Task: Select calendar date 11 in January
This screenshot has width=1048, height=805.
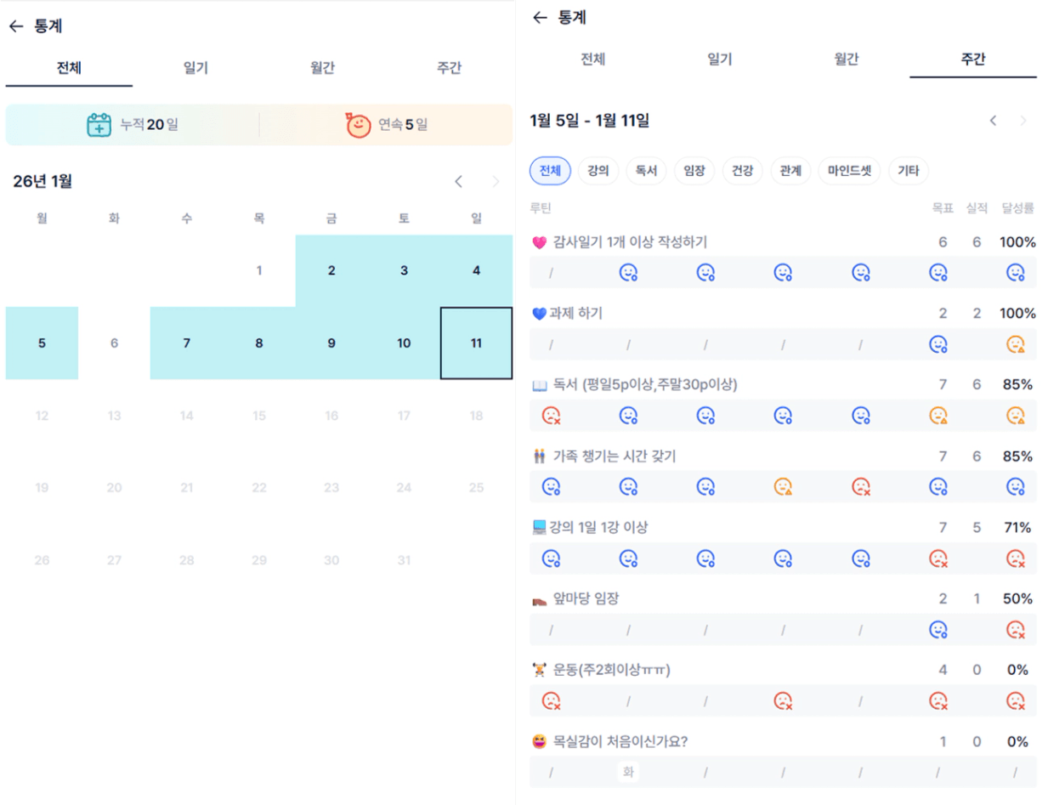Action: [x=476, y=343]
